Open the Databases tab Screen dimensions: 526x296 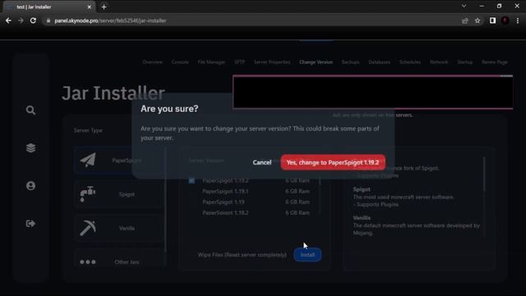[380, 62]
